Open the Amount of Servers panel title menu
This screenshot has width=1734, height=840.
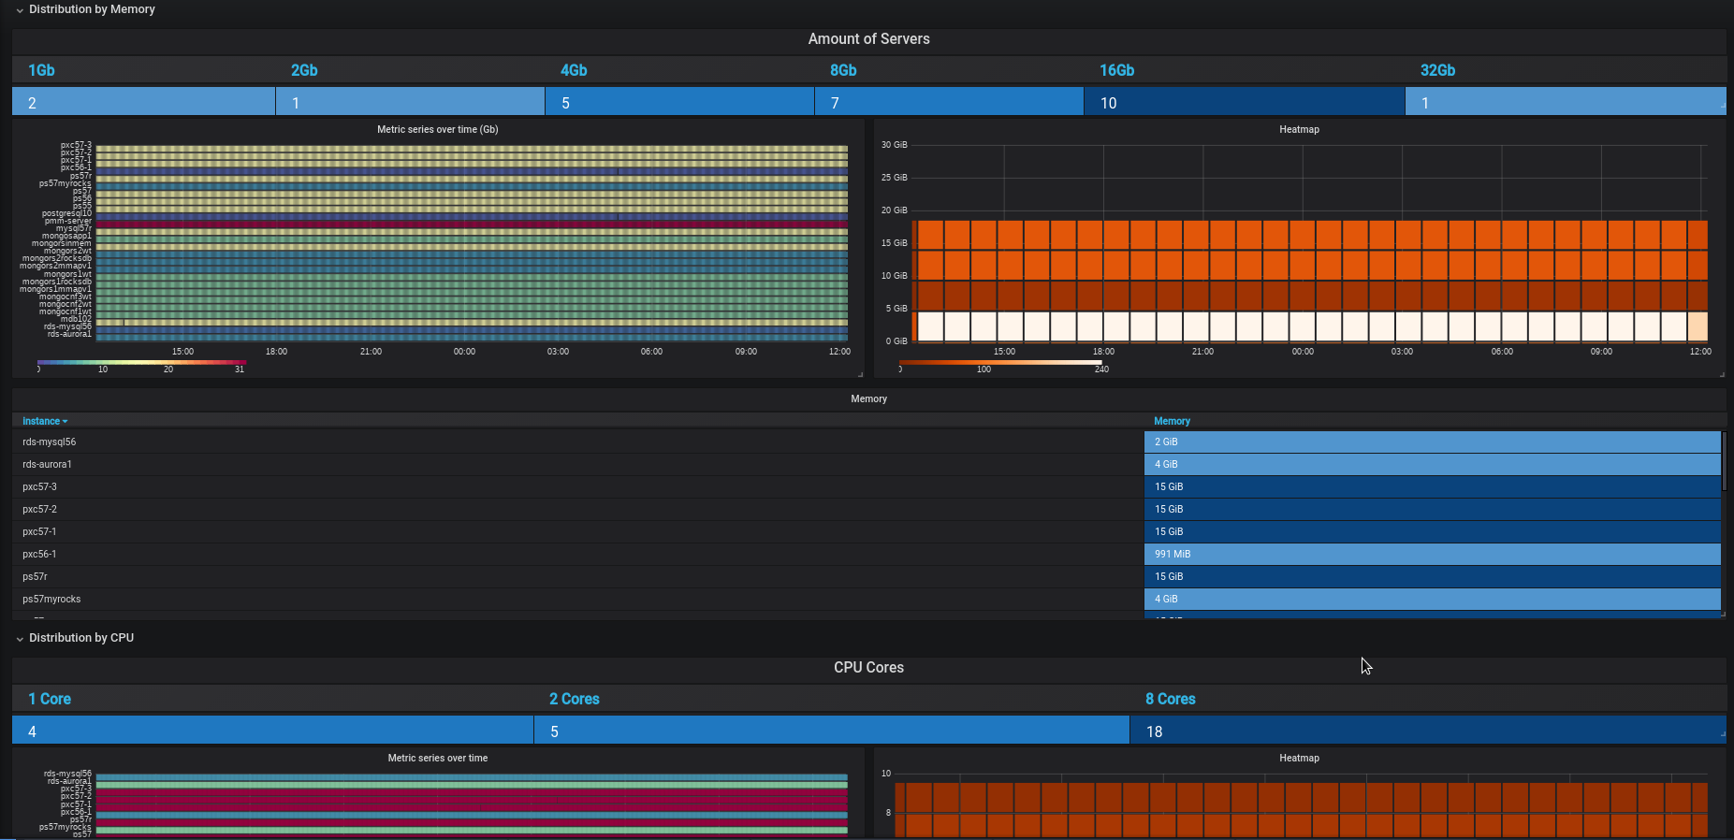(868, 39)
